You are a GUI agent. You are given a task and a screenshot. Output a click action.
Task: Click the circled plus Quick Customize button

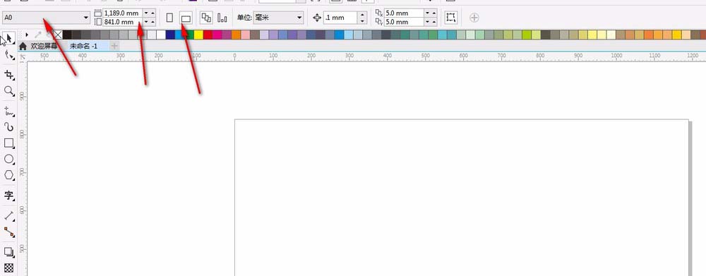[x=474, y=18]
